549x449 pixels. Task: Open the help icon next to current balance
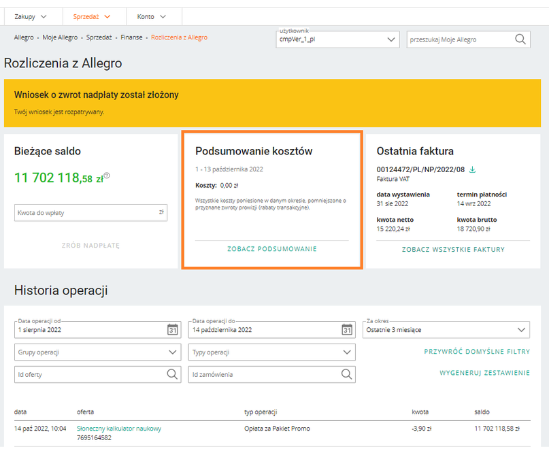click(x=107, y=176)
